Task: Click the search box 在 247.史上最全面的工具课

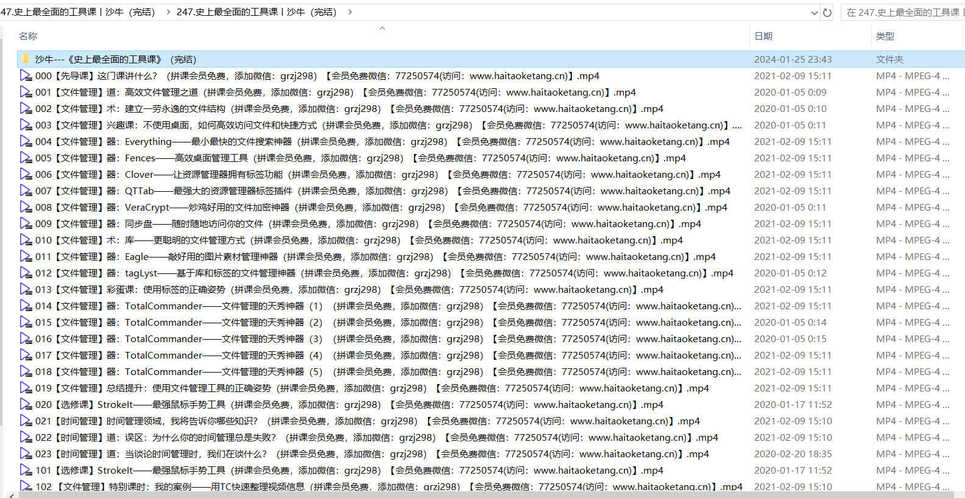Action: (903, 12)
